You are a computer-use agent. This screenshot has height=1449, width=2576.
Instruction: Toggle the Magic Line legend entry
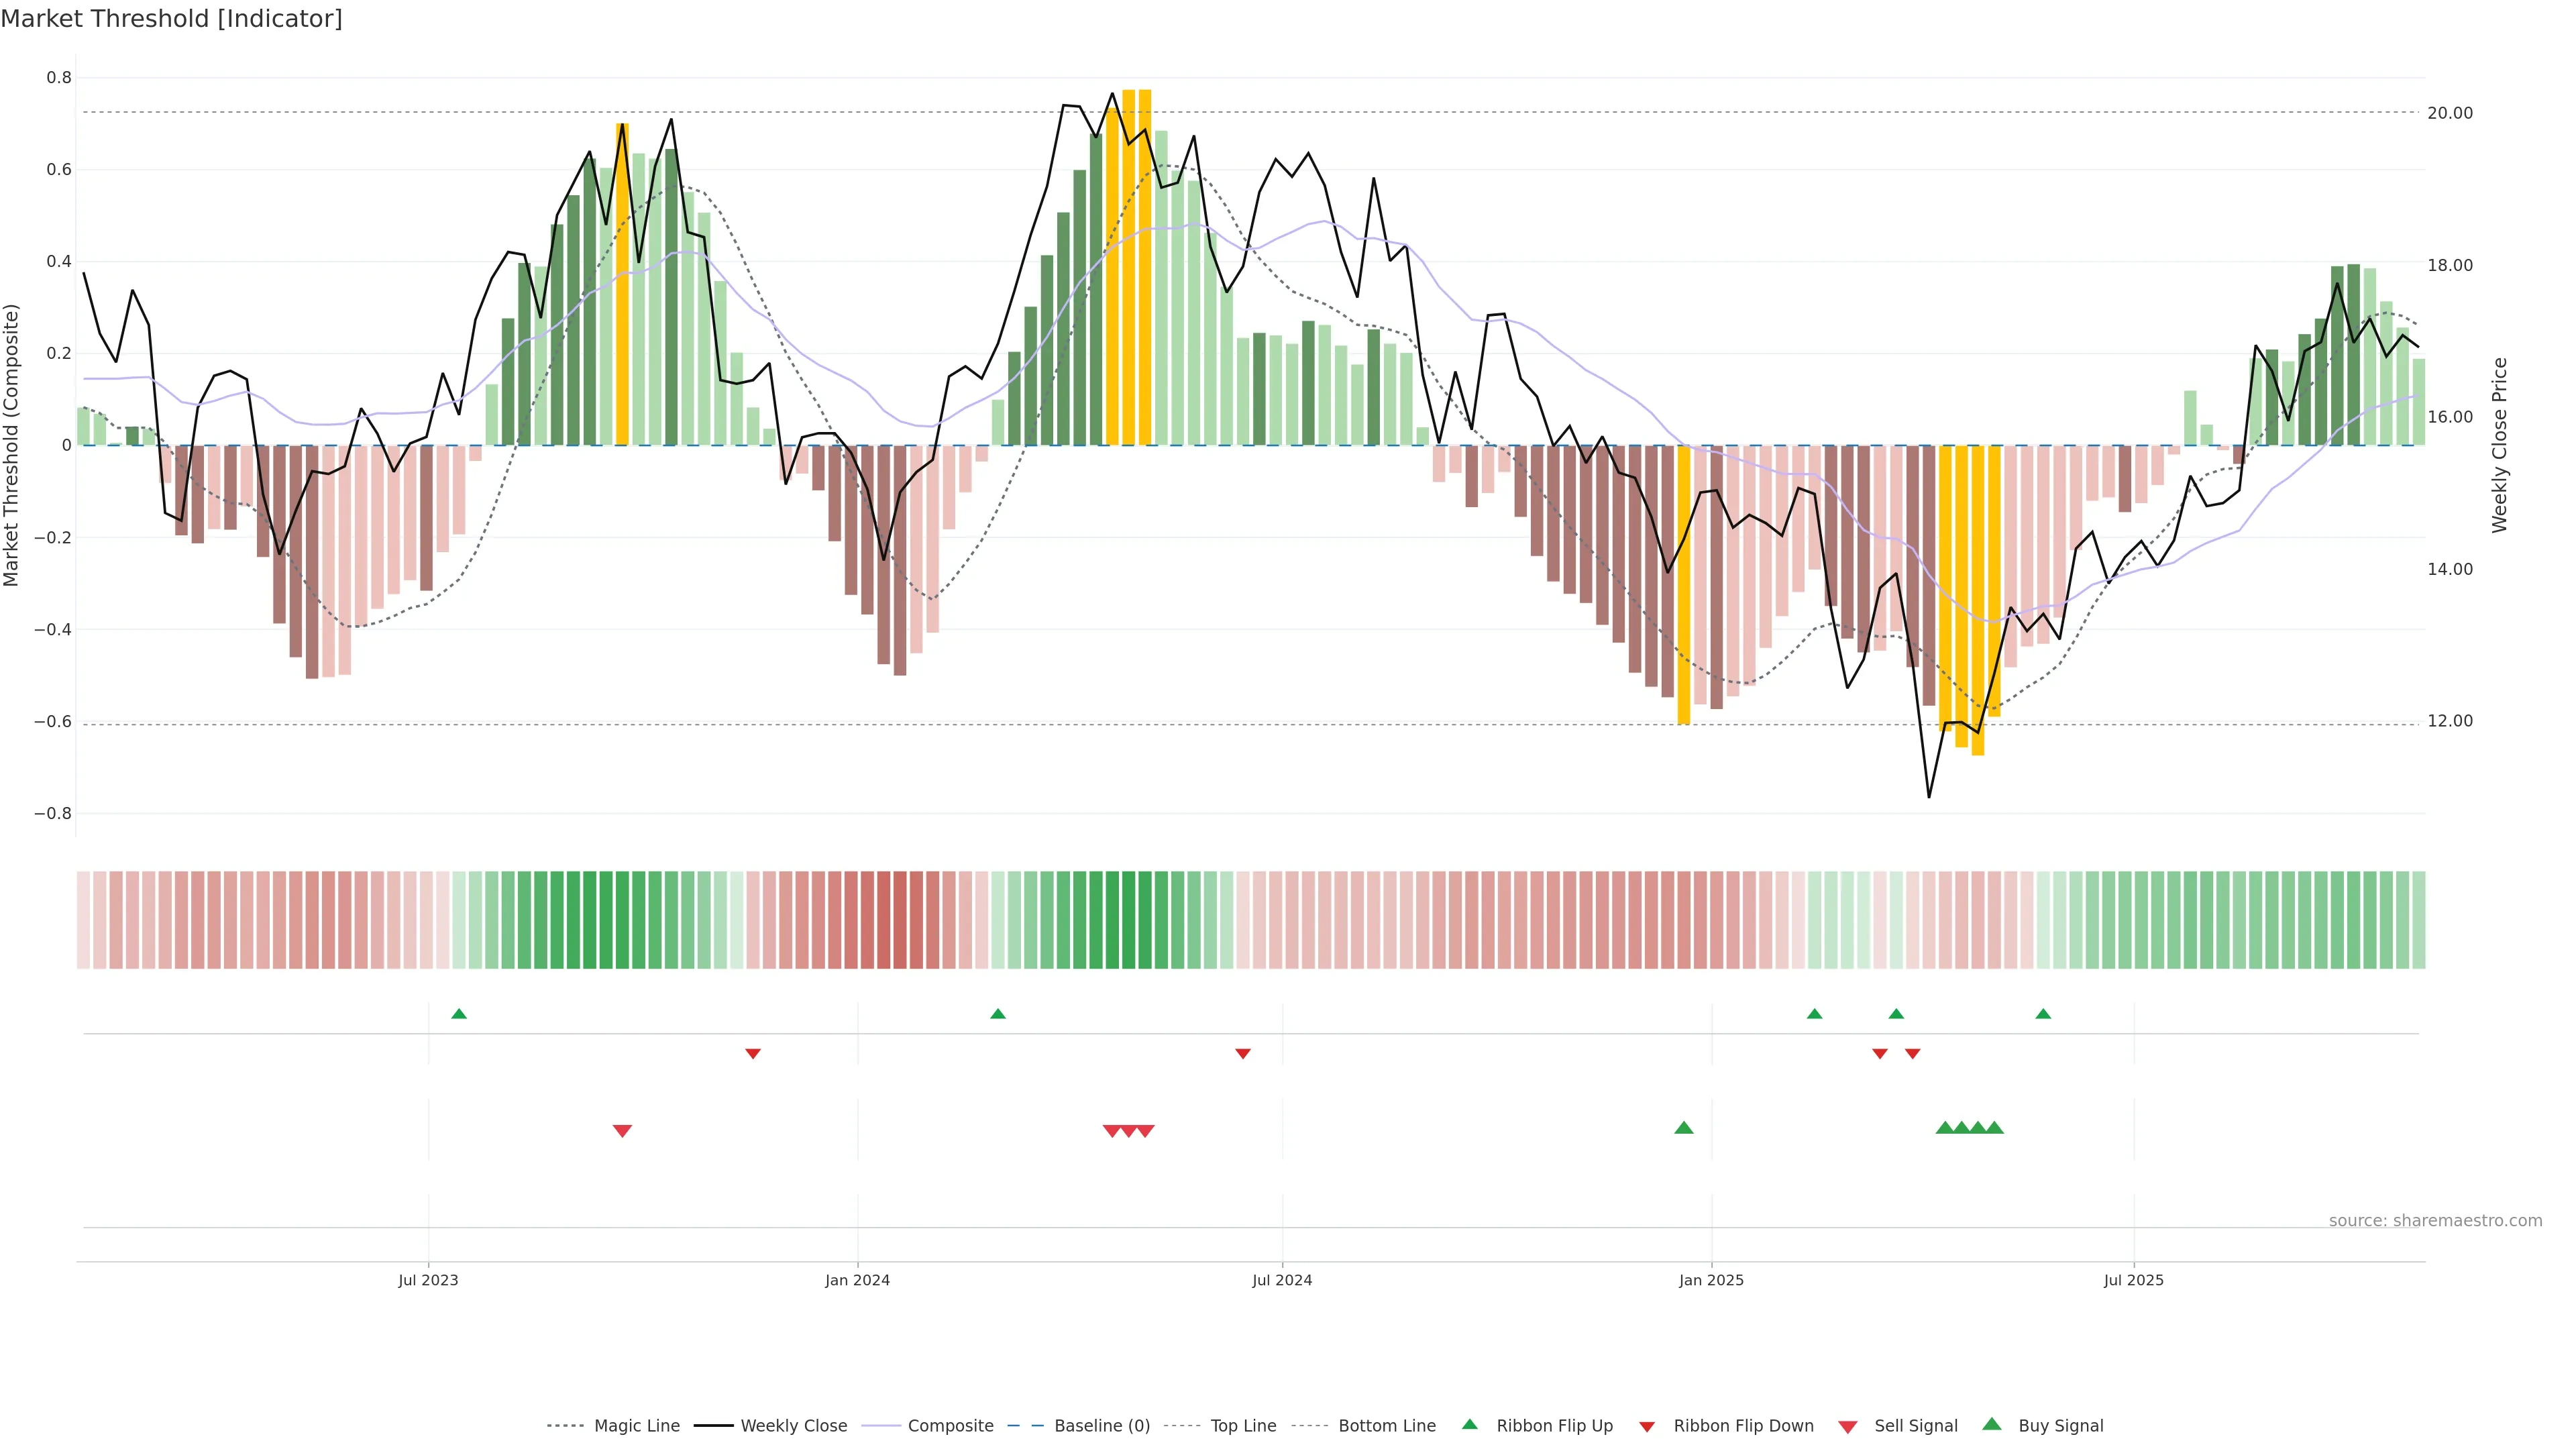(x=636, y=1426)
